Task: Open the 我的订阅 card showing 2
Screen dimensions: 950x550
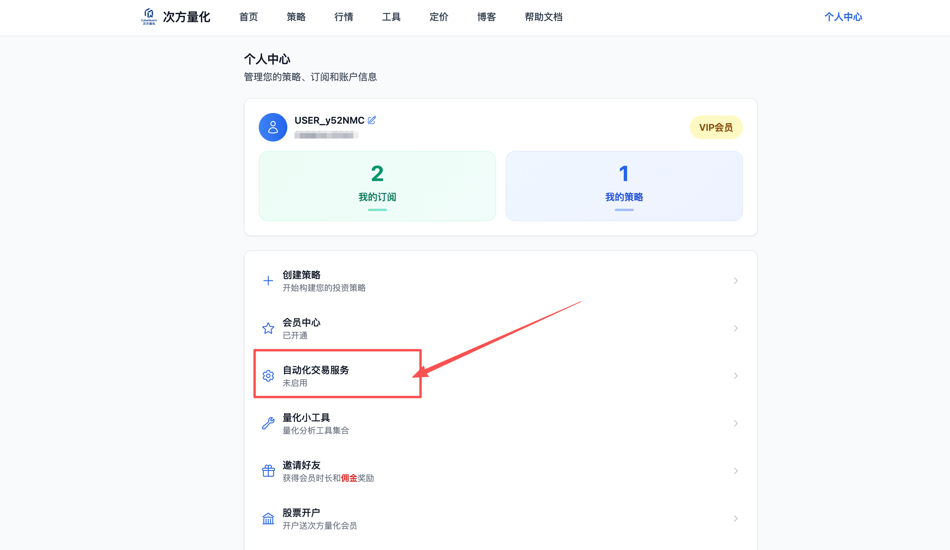Action: click(x=377, y=186)
